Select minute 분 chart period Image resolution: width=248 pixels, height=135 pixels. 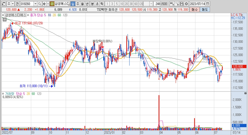coord(92,4)
